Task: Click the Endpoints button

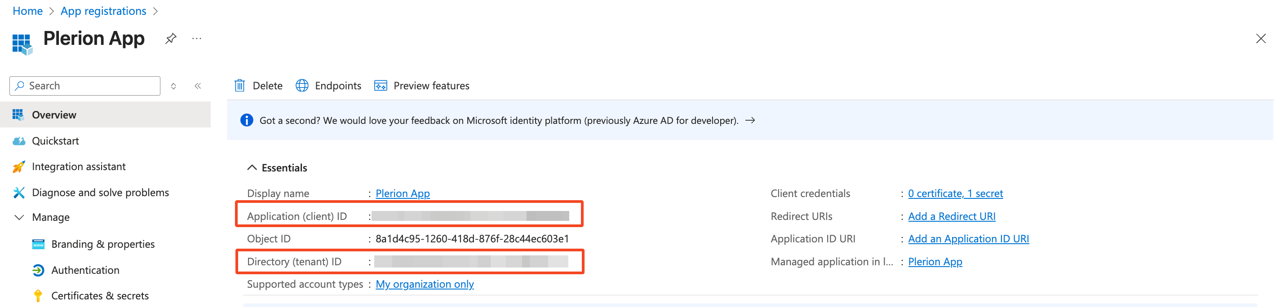Action: click(x=328, y=86)
